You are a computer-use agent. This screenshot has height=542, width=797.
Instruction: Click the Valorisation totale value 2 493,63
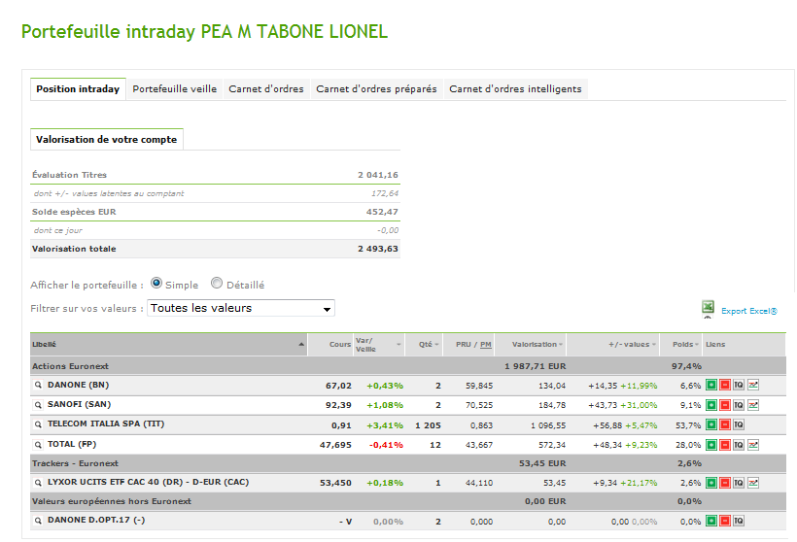[x=378, y=249]
